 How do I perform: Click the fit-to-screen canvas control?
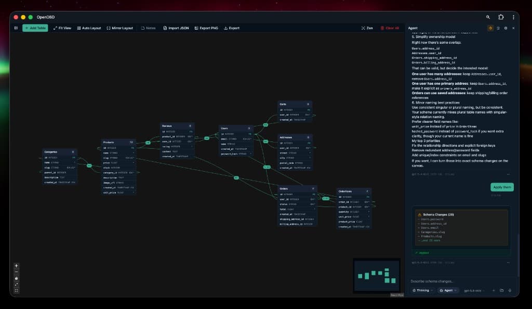[16, 285]
